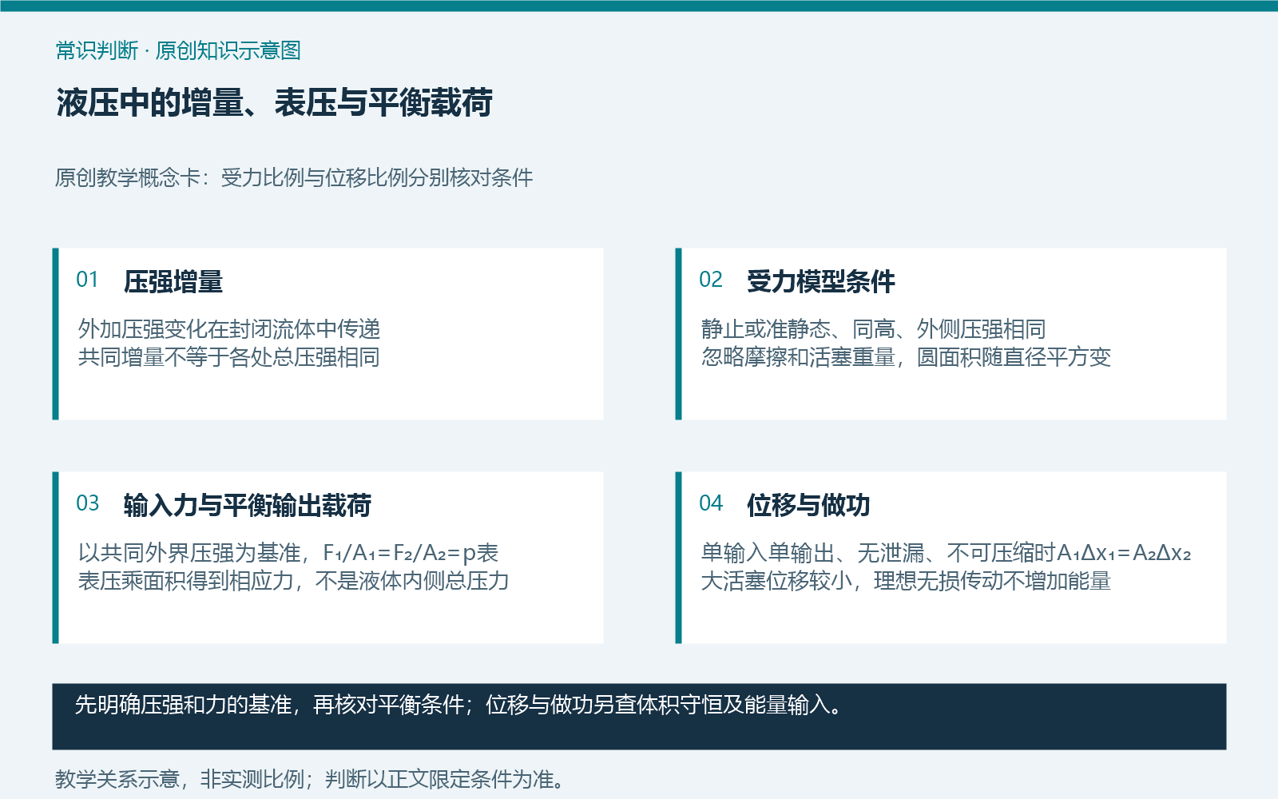Select the card heading 位移与做功

808,505
